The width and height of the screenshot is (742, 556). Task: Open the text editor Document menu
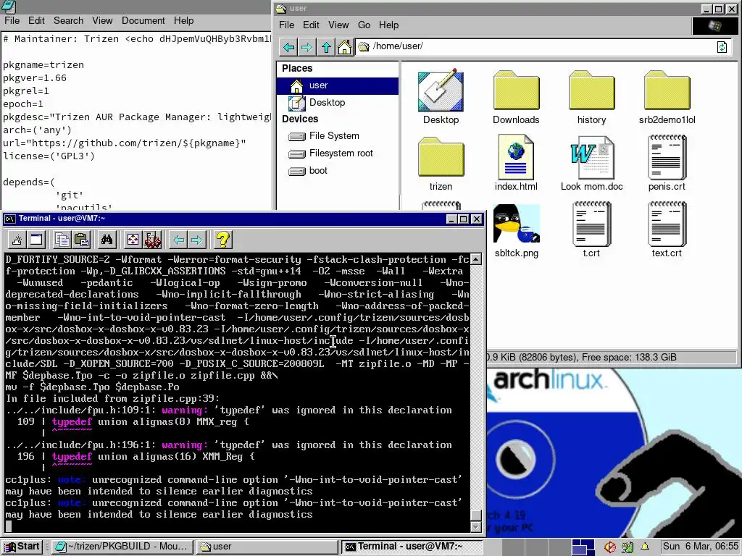(143, 21)
